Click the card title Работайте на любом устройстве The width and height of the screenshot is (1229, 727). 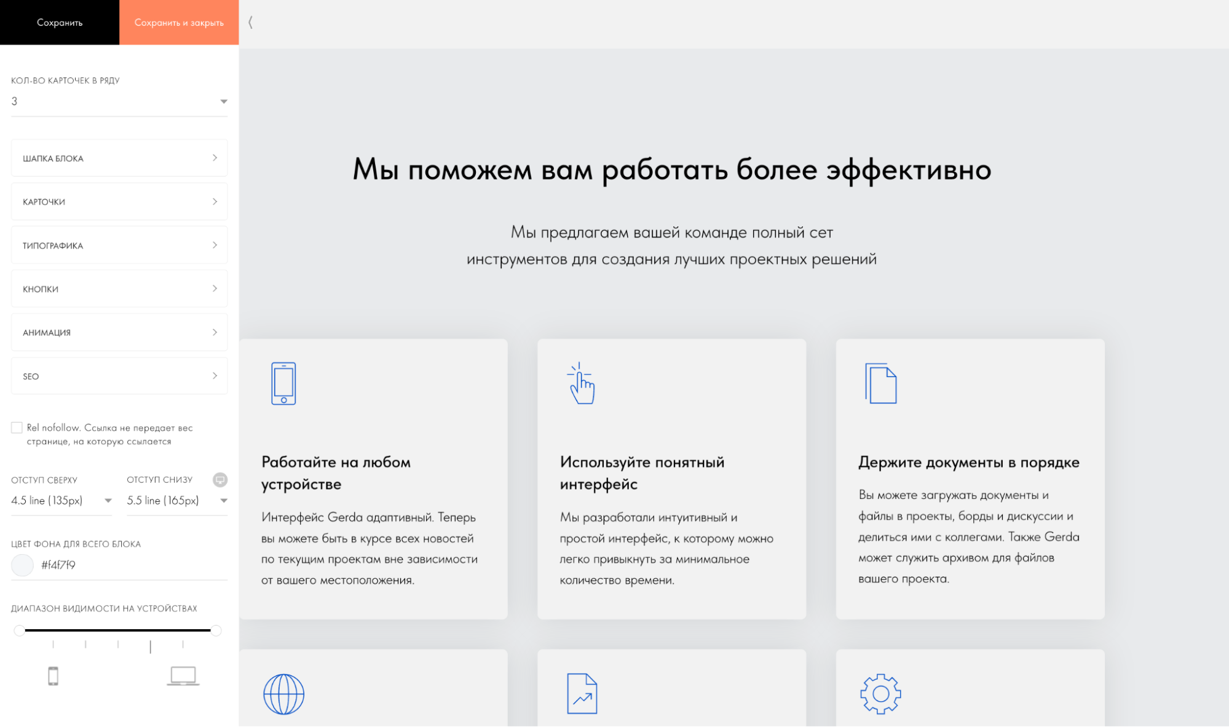point(336,473)
